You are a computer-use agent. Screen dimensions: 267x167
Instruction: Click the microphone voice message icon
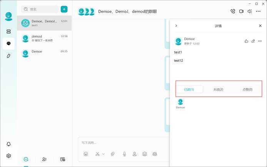pyautogui.click(x=125, y=154)
